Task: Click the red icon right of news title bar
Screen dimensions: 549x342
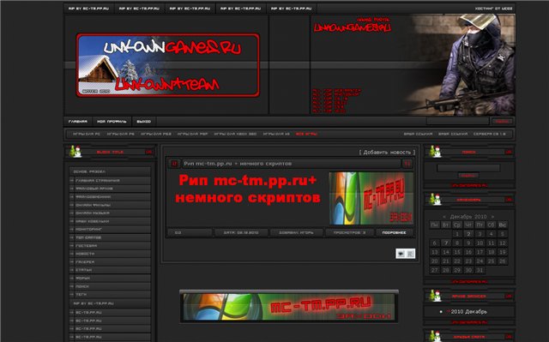Action: coord(407,164)
